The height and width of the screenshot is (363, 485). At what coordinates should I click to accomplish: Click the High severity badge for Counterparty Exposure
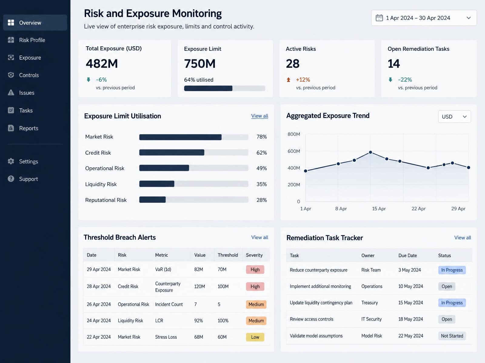pyautogui.click(x=255, y=286)
